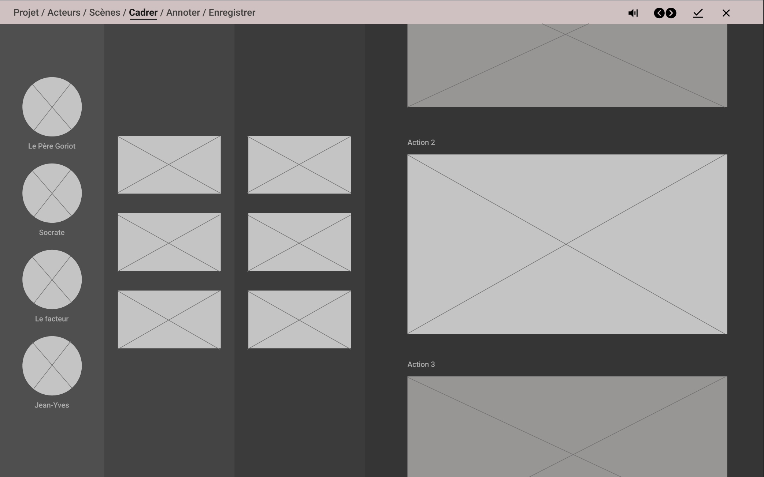Close the editor with X icon
This screenshot has width=764, height=477.
(726, 13)
